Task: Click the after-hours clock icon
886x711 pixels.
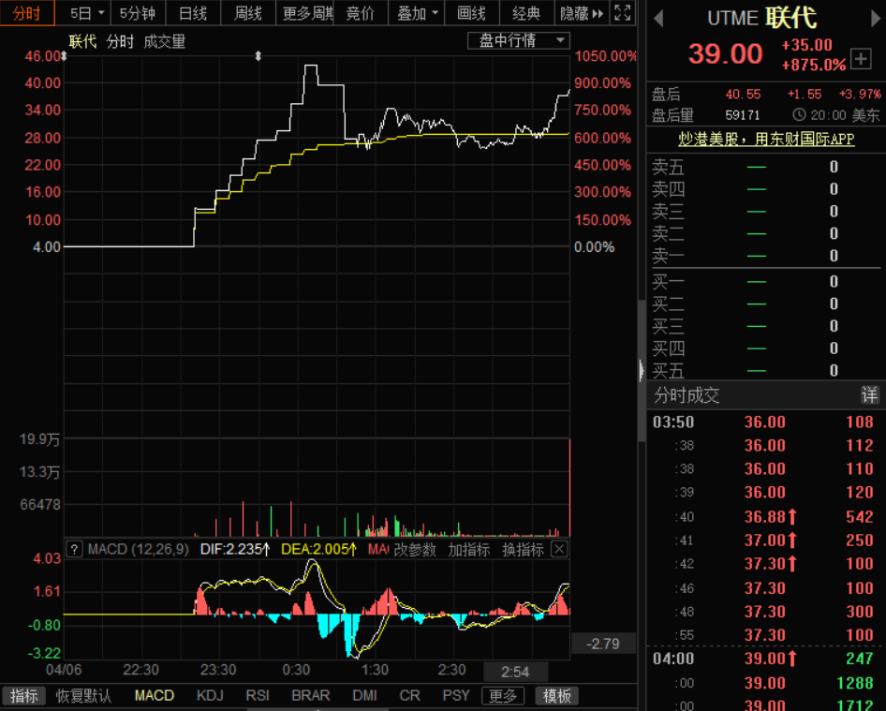Action: [x=798, y=115]
